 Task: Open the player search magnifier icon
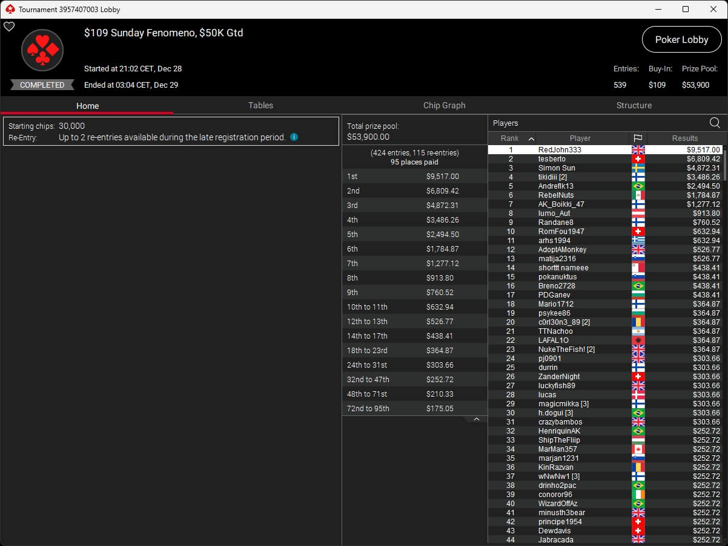click(x=715, y=123)
